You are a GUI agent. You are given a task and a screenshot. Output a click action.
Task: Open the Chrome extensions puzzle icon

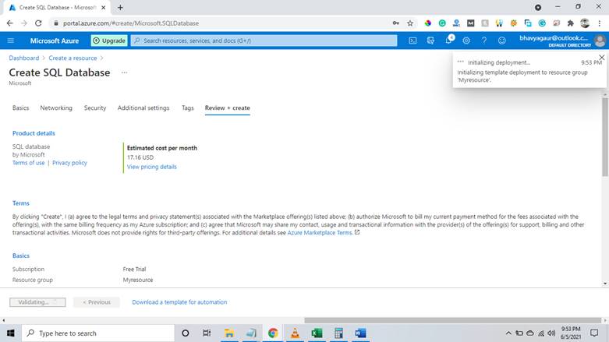571,23
